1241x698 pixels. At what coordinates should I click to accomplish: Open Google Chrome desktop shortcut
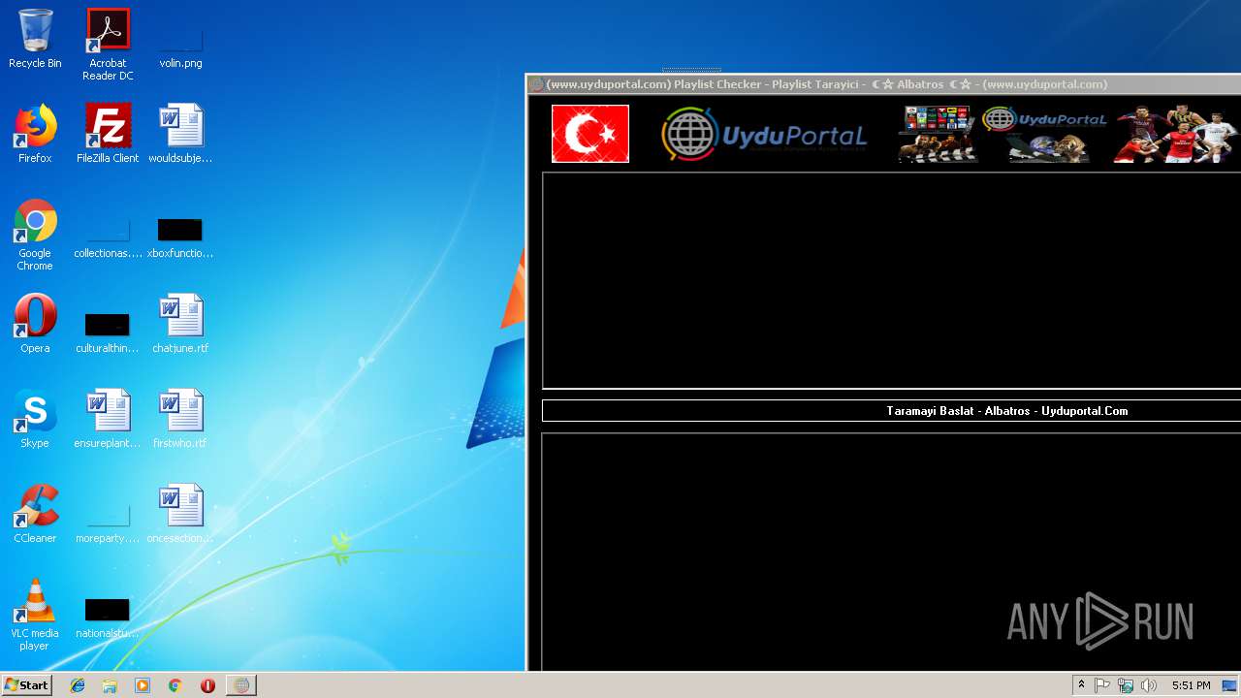[x=35, y=235]
